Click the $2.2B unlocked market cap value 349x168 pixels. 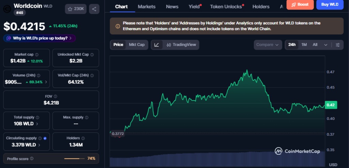coord(76,61)
